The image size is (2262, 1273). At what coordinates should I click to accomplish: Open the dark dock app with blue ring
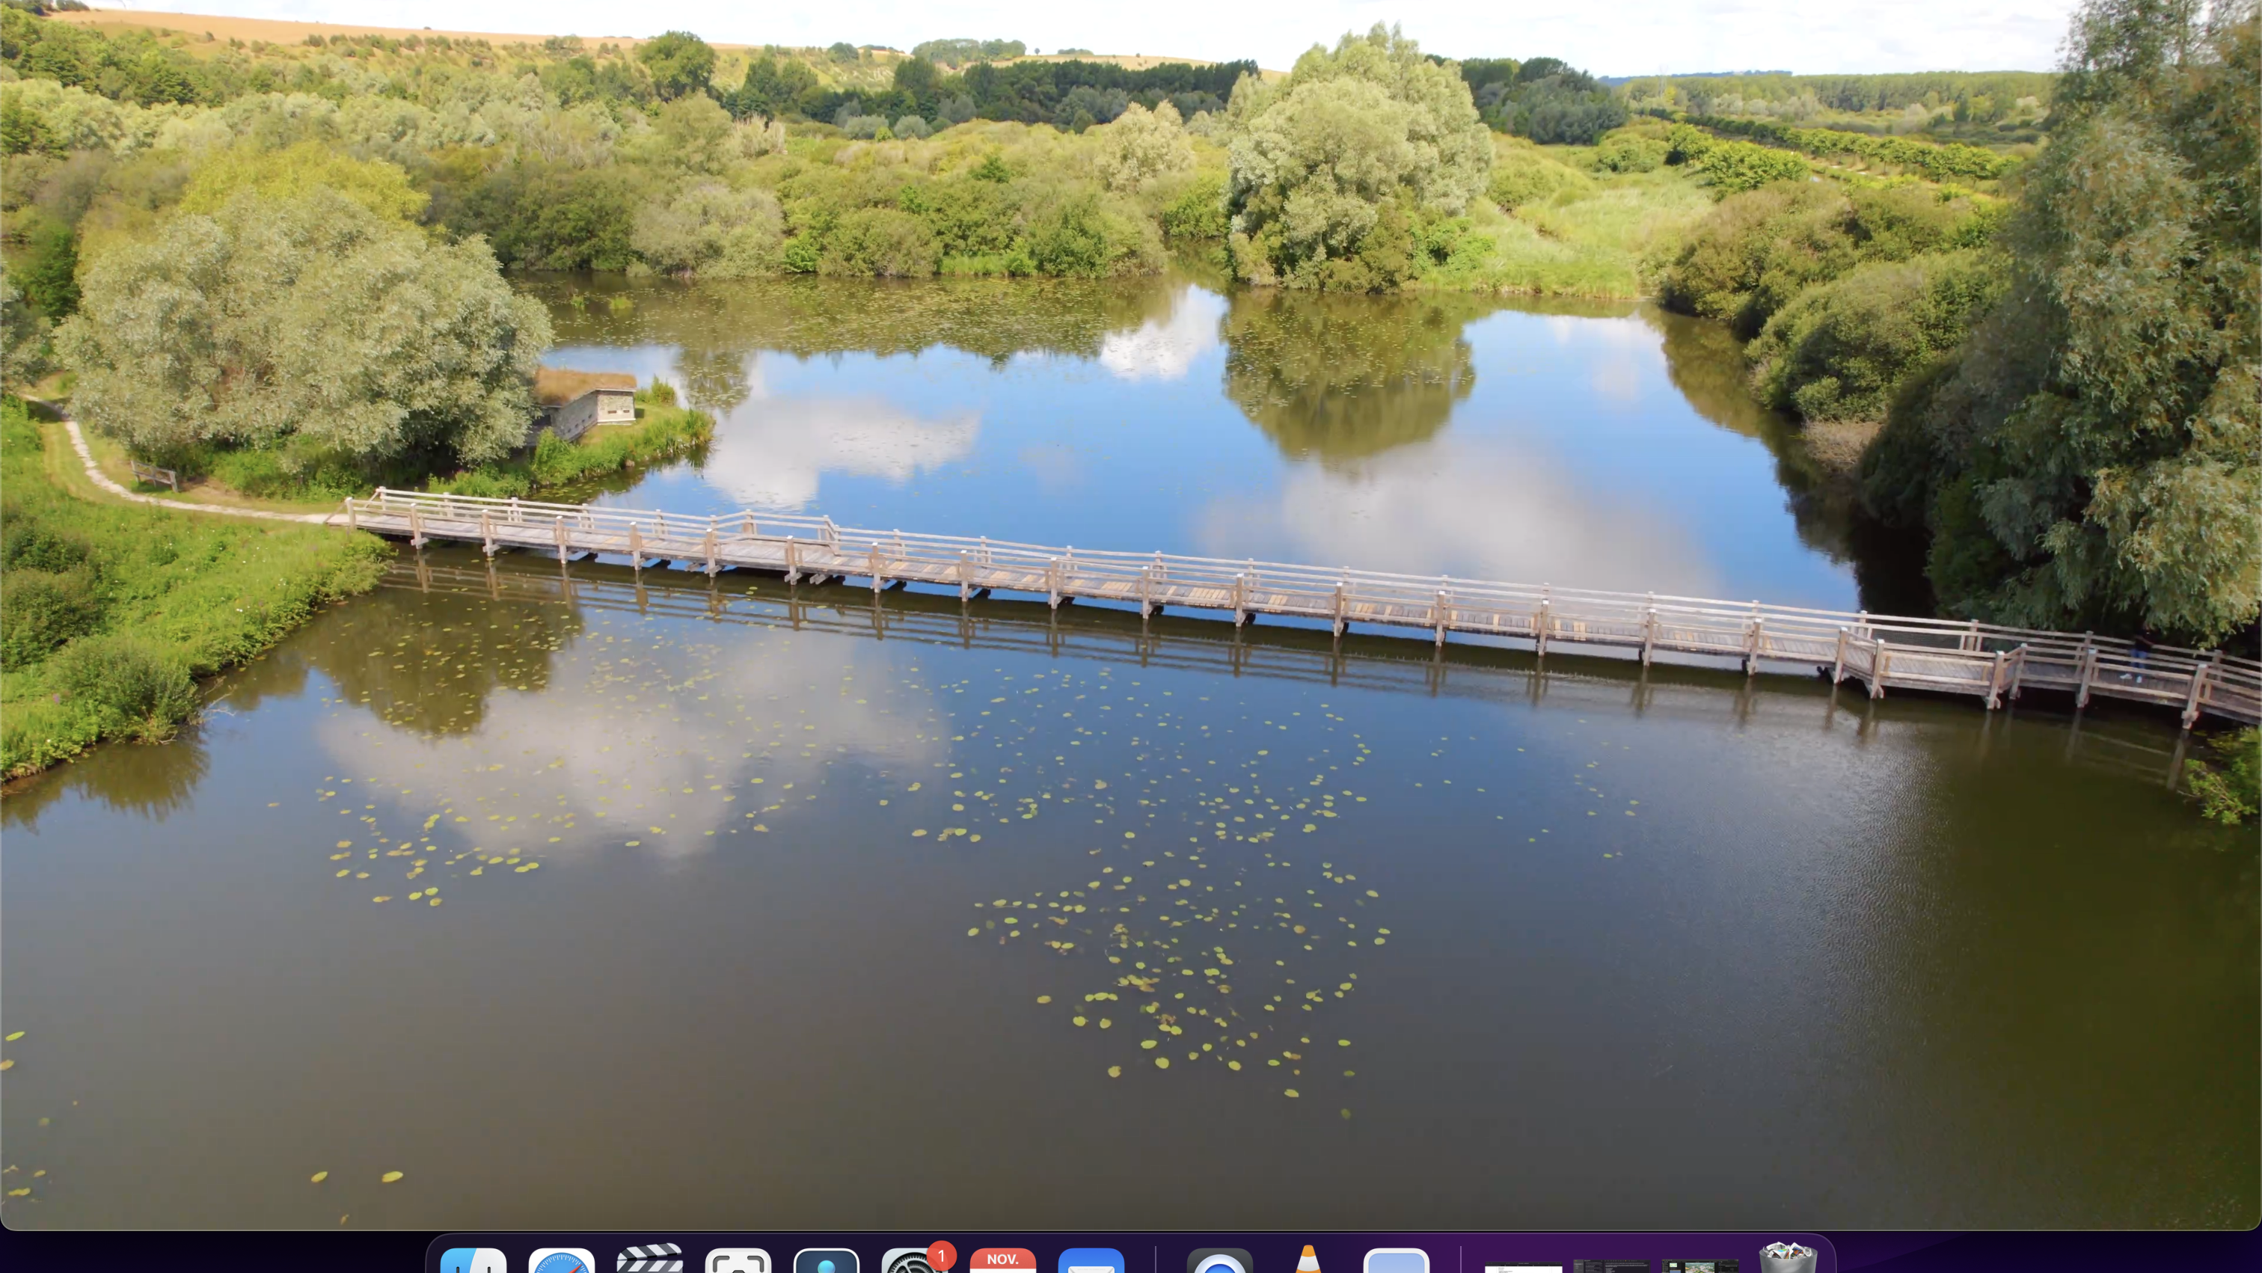pos(1220,1261)
